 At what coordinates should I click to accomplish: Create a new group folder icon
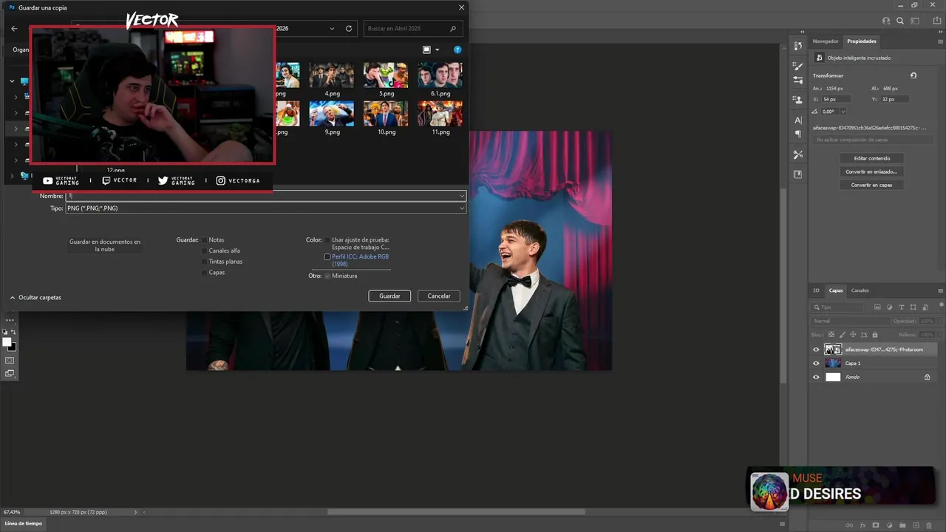click(902, 525)
